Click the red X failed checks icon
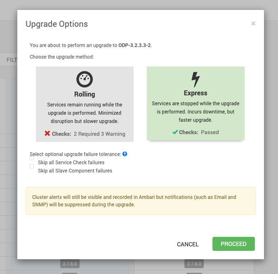278x274 pixels. coord(47,133)
